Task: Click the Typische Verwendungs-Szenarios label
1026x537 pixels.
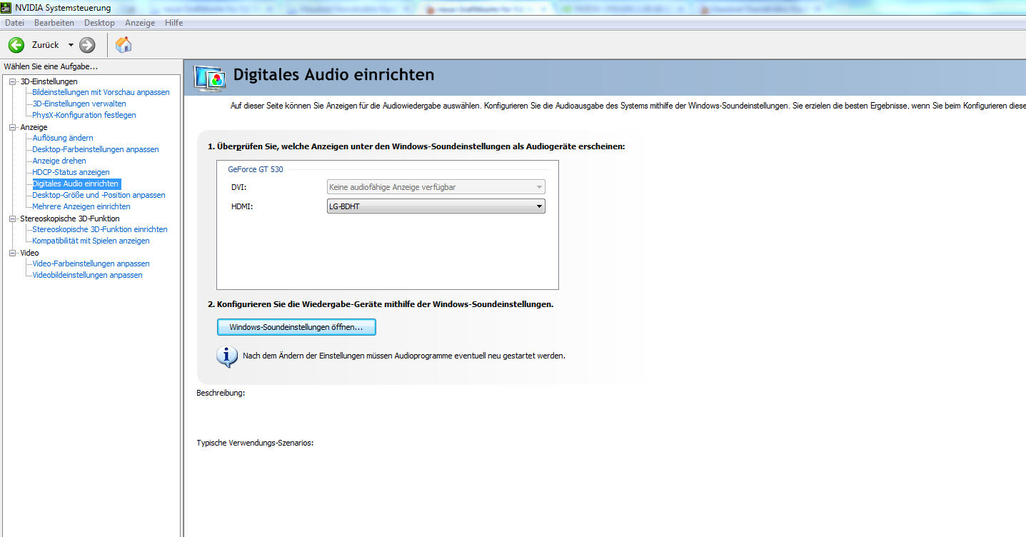Action: (x=255, y=443)
